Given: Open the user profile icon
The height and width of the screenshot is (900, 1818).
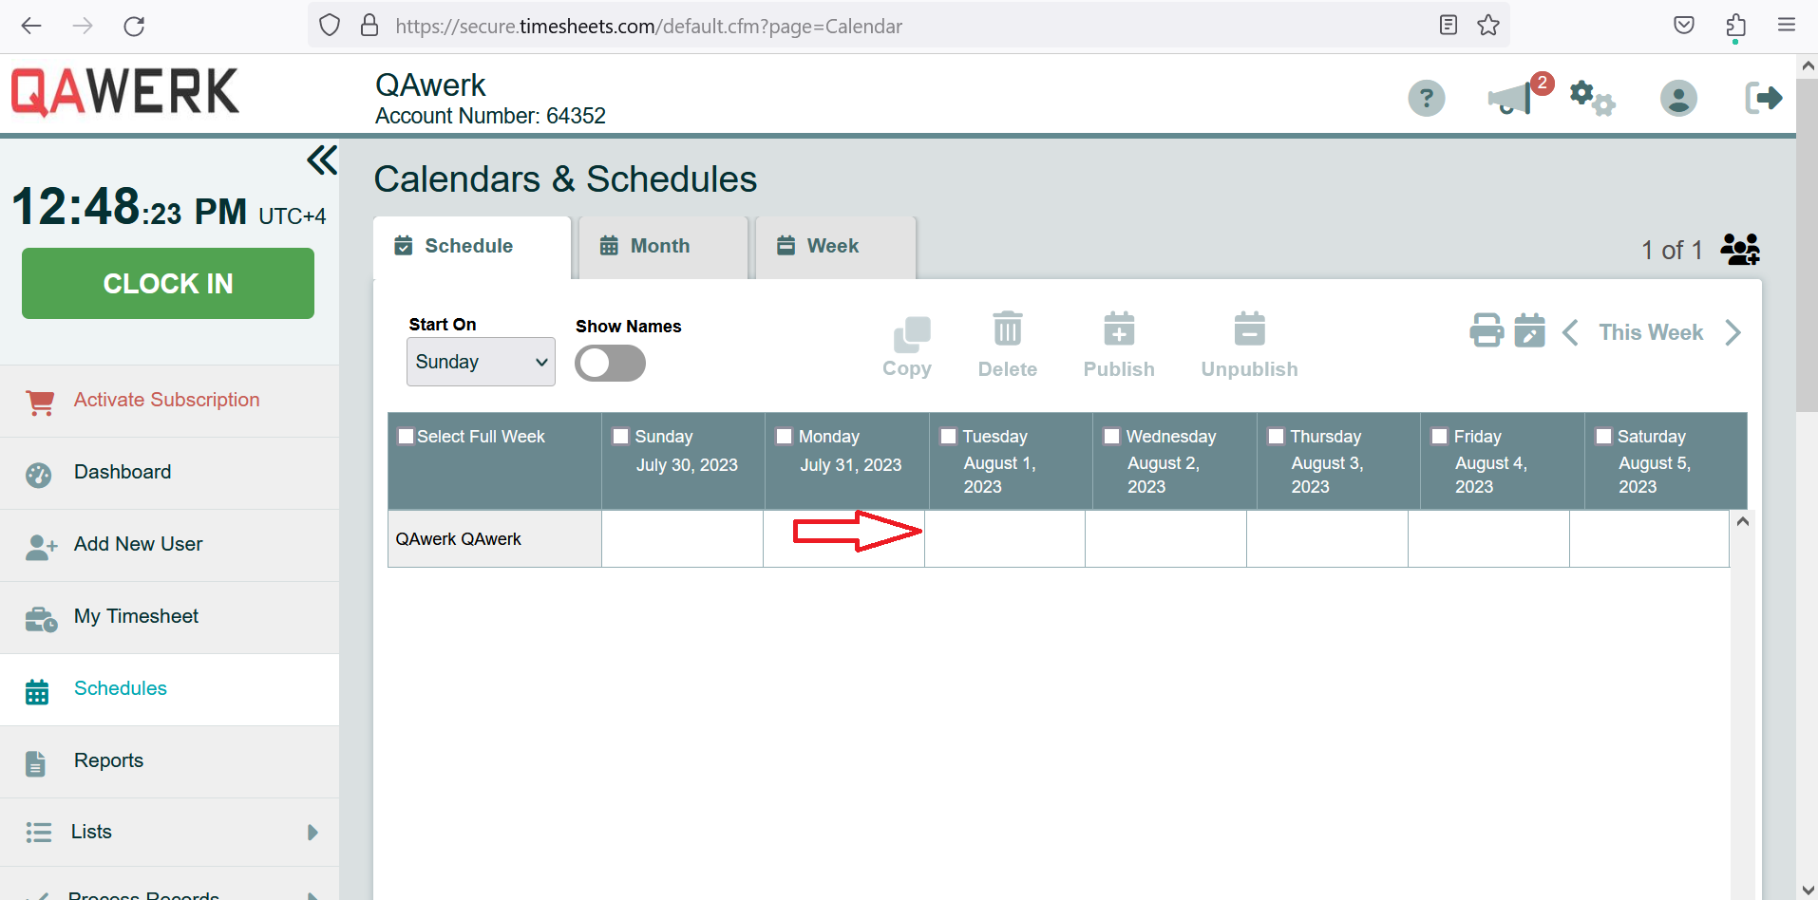Looking at the screenshot, I should 1678,98.
